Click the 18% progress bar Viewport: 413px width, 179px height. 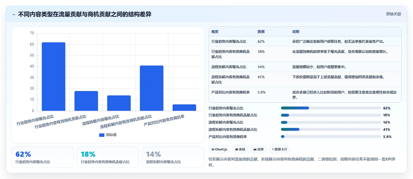pyautogui.click(x=331, y=115)
